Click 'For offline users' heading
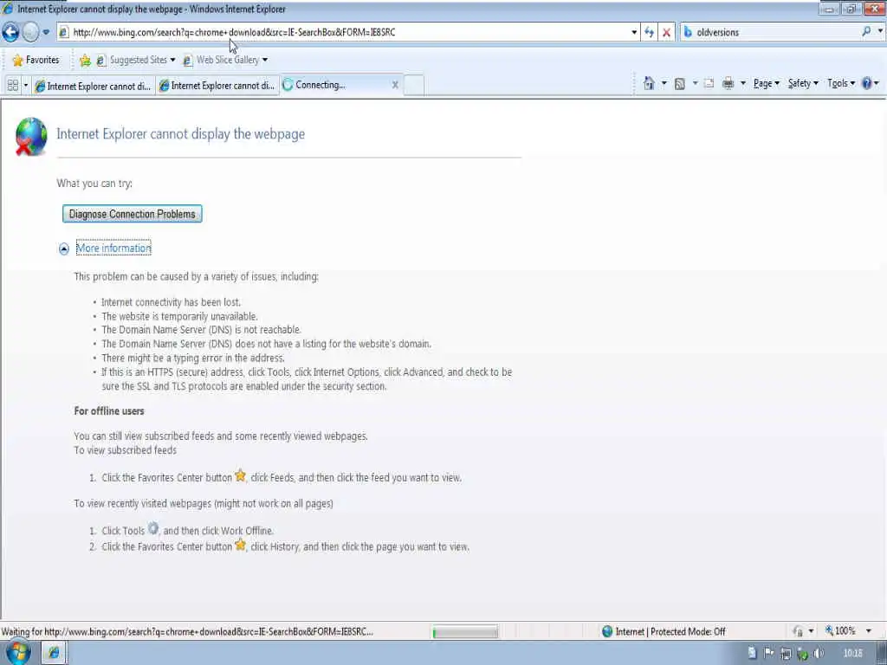Image resolution: width=887 pixels, height=665 pixels. (x=109, y=411)
